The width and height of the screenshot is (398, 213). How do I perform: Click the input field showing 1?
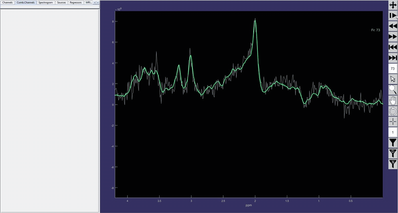coord(393,132)
